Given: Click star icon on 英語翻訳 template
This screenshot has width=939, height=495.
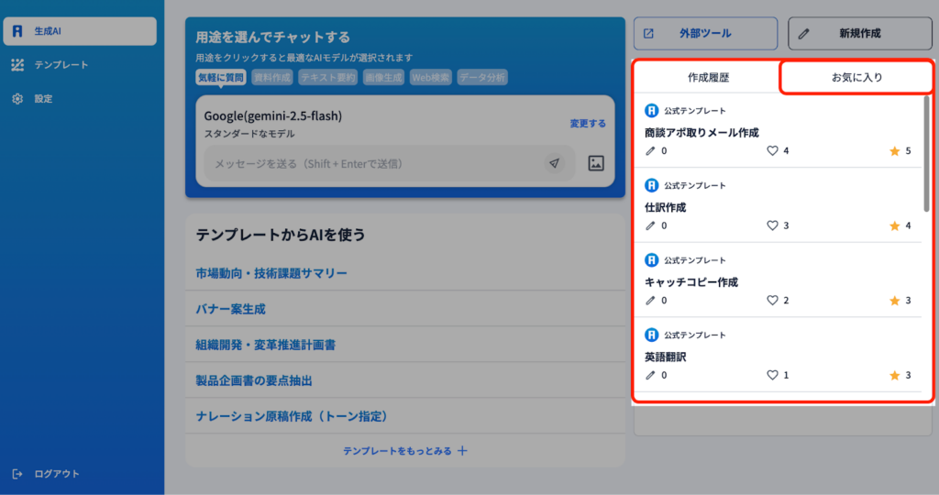Looking at the screenshot, I should tap(895, 375).
